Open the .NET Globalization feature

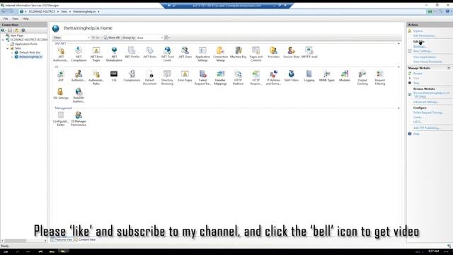click(x=114, y=54)
